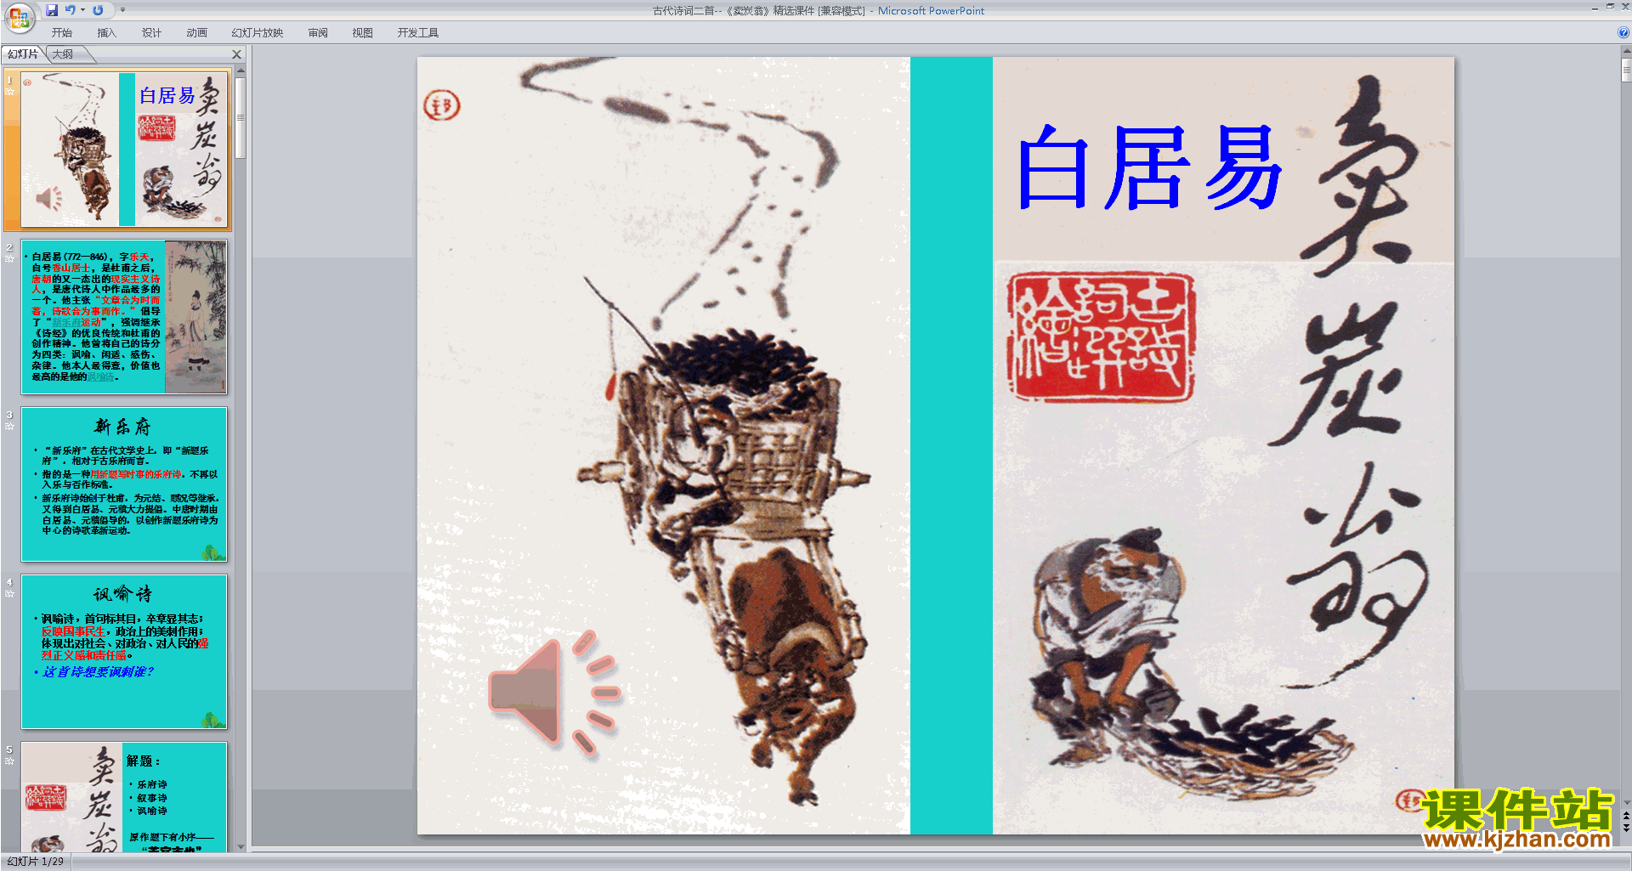Open the 视图 ribbon tab
The height and width of the screenshot is (871, 1632).
[363, 32]
